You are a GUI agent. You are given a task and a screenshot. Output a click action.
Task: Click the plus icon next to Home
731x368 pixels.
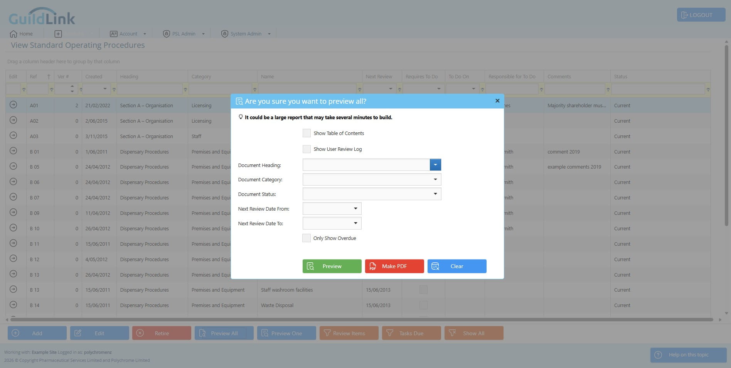pyautogui.click(x=58, y=34)
